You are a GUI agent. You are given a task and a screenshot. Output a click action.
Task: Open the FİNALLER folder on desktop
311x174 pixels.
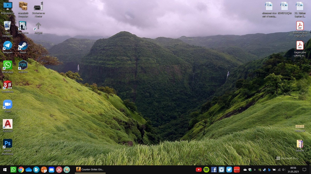(300, 126)
